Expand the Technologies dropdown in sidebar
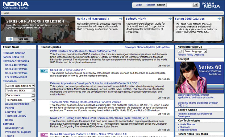Viewport: 225px width, 137px height. [x=33, y=100]
